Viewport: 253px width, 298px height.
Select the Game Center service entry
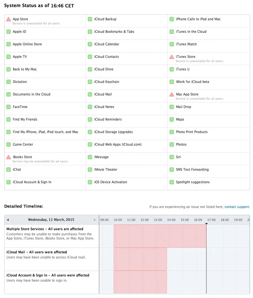coord(23,145)
